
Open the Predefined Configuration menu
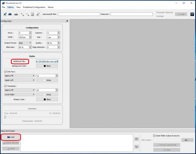tap(34, 7)
